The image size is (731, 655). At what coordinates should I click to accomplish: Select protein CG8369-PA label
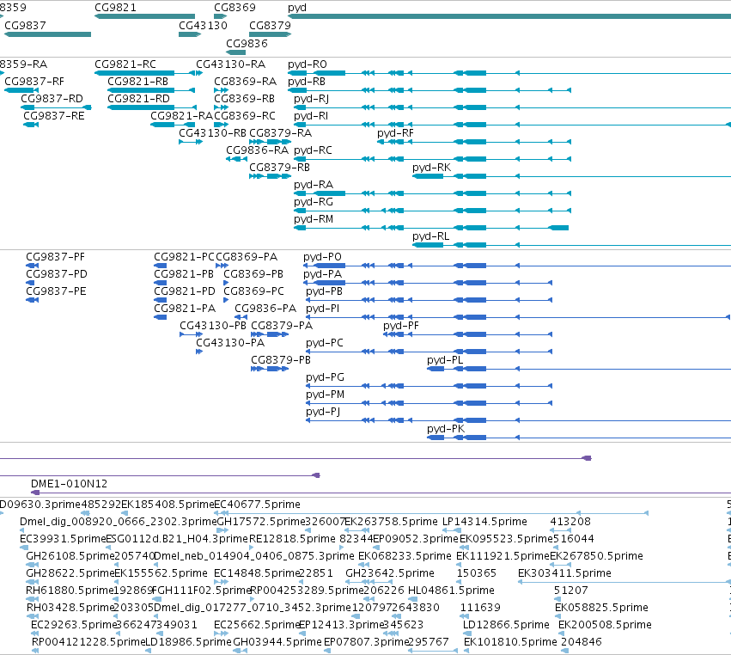point(247,257)
